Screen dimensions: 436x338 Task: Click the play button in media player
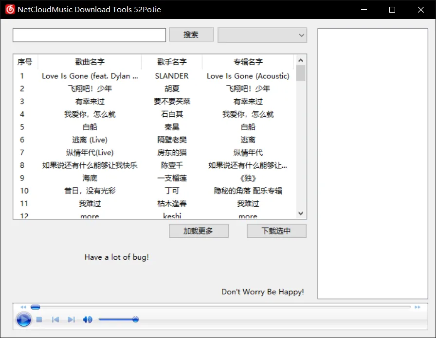pos(24,320)
